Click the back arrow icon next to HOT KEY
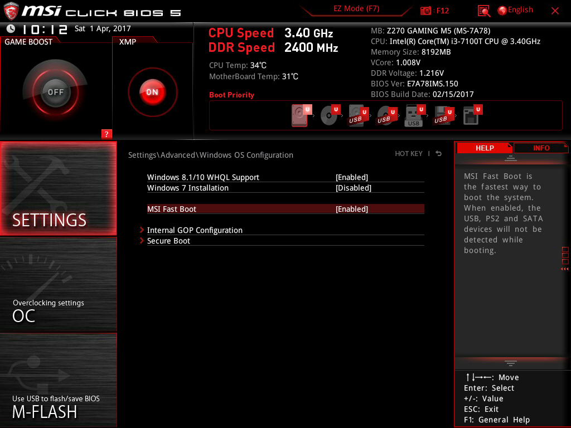Viewport: 571px width, 428px height. coord(439,154)
